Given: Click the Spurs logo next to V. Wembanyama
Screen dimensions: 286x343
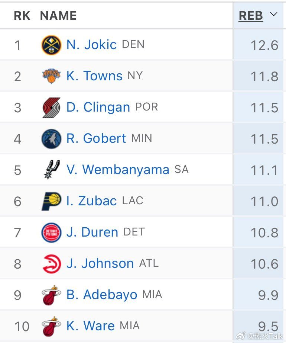Looking at the screenshot, I should pos(51,169).
